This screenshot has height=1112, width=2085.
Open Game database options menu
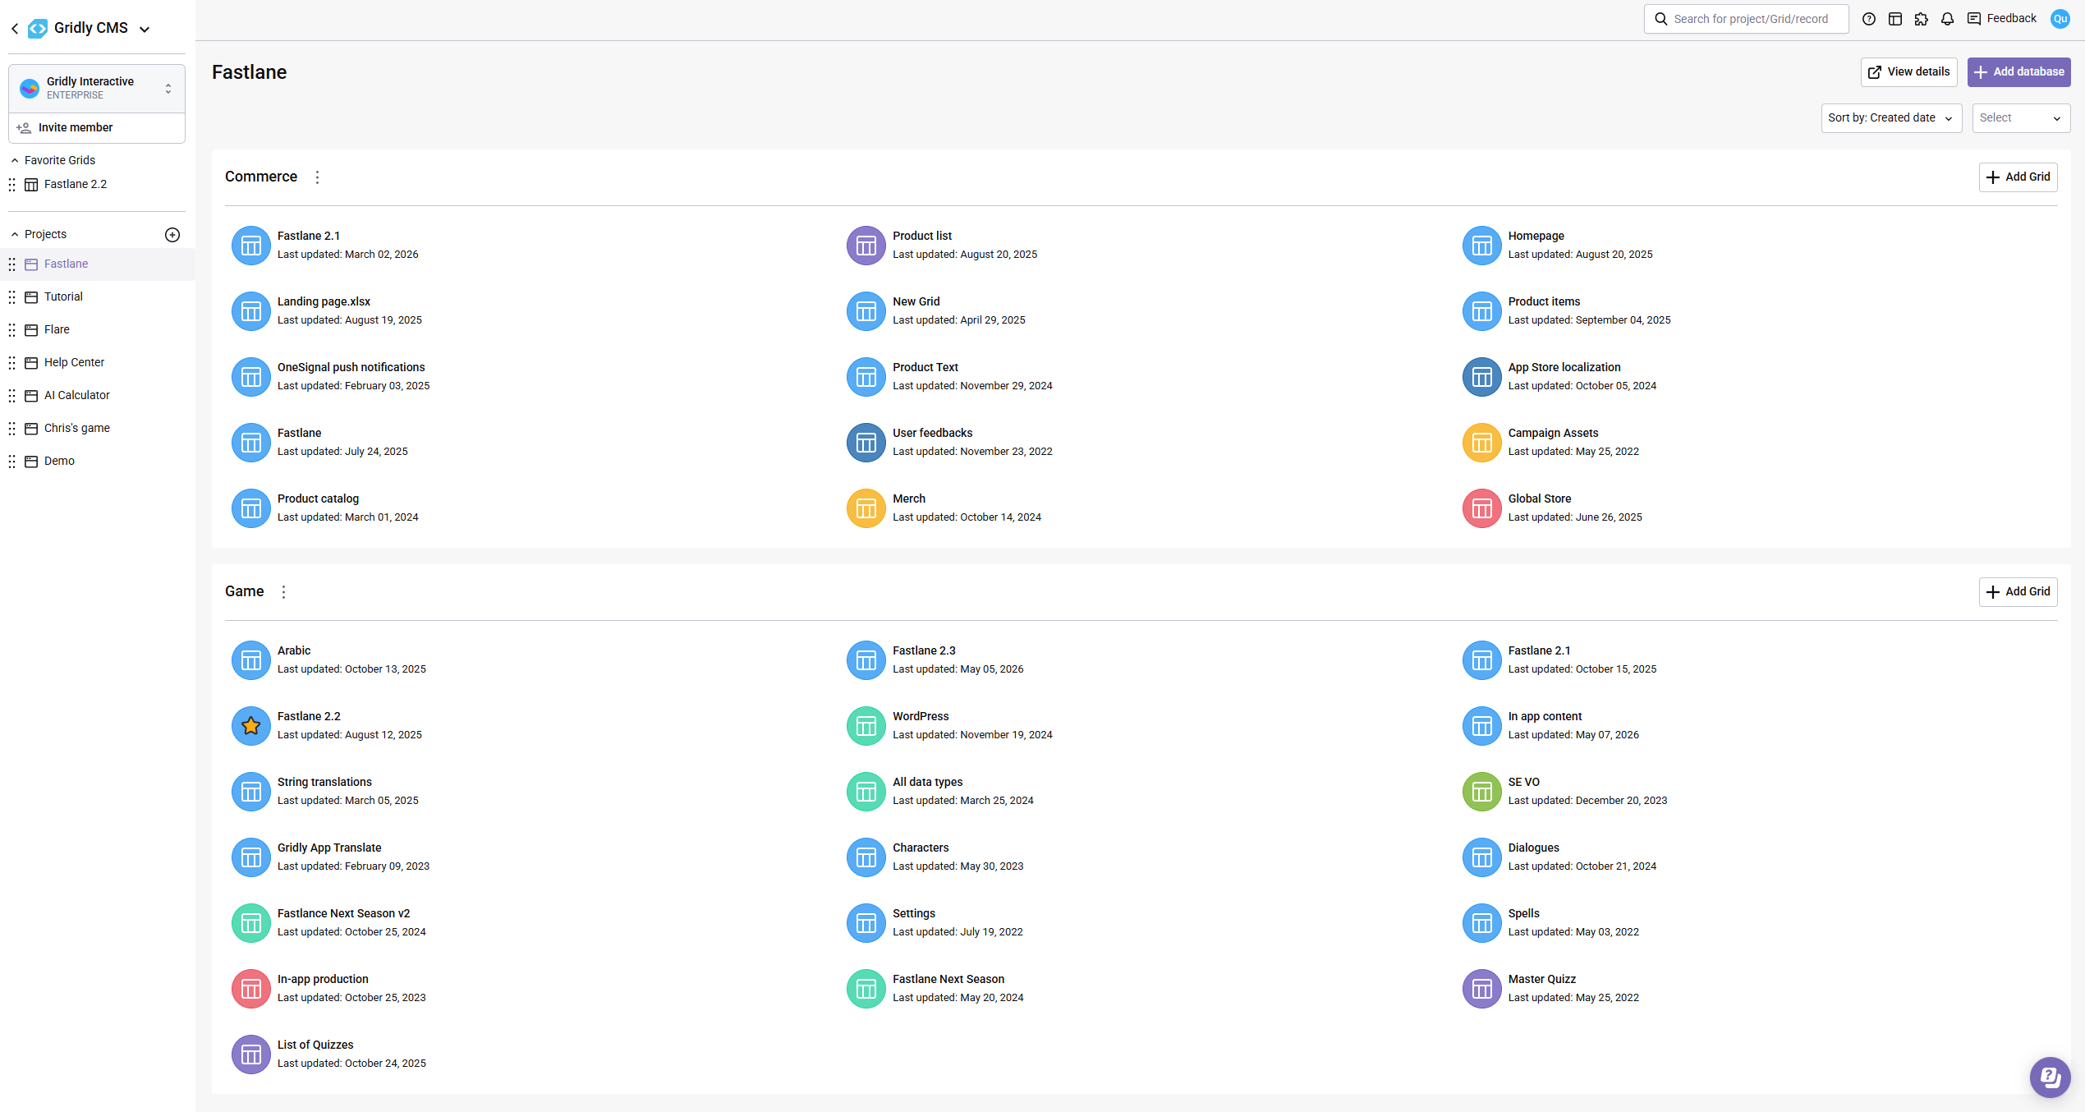click(283, 592)
